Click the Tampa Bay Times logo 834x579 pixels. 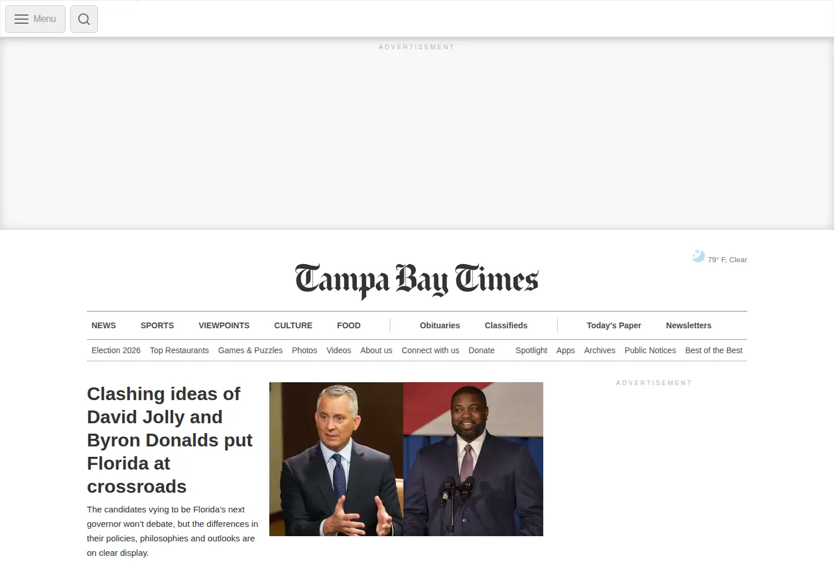coord(417,281)
